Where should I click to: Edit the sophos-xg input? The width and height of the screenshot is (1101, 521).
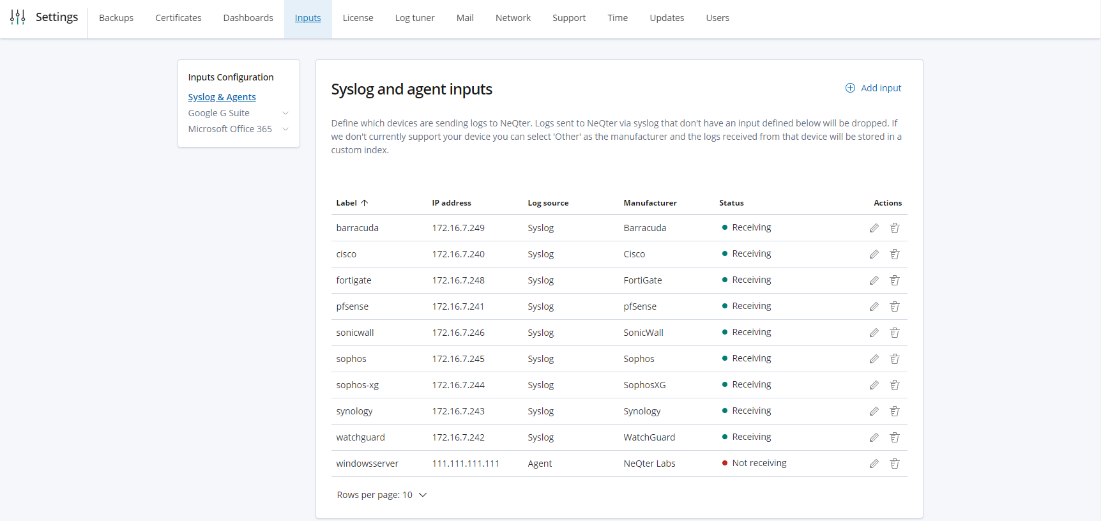point(874,385)
